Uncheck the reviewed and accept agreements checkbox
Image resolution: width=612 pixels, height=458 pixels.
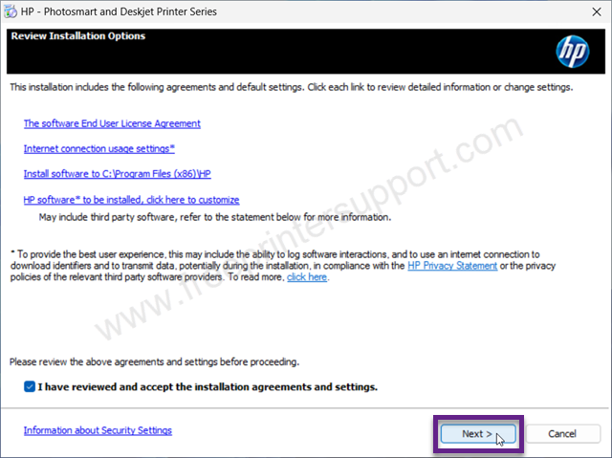(30, 386)
